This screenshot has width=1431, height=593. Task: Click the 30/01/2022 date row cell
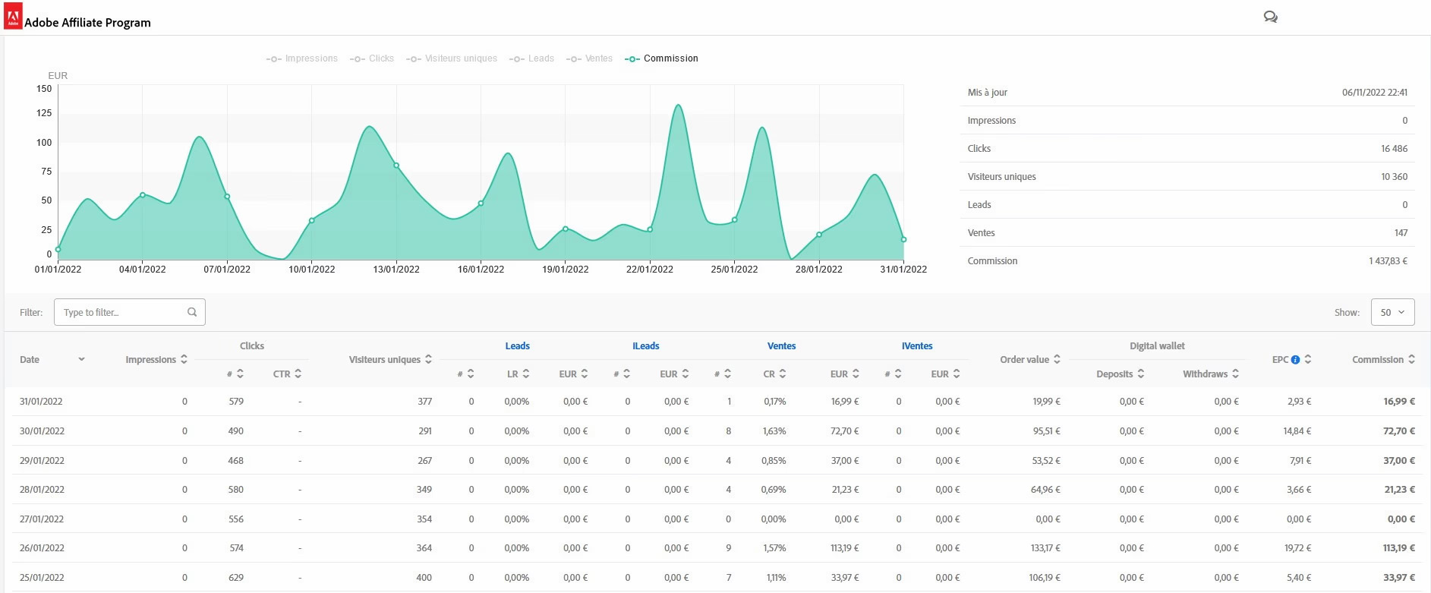pyautogui.click(x=42, y=431)
